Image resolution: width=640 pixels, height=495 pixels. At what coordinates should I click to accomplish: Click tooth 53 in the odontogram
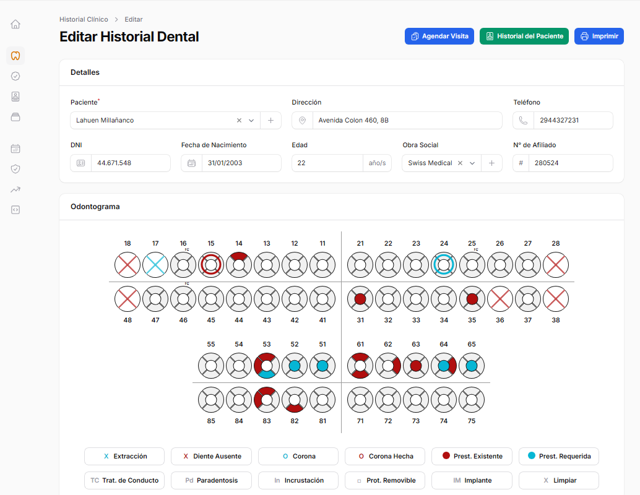point(267,366)
